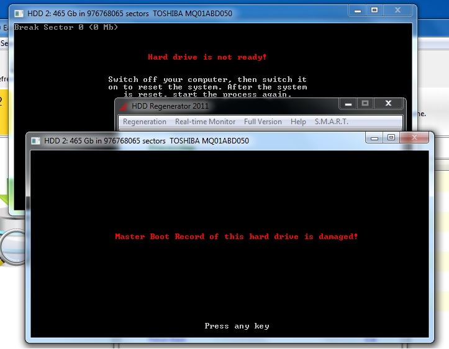Maximize the HDD Regenerator 2011 window
Image resolution: width=449 pixels, height=349 pixels.
(x=365, y=103)
